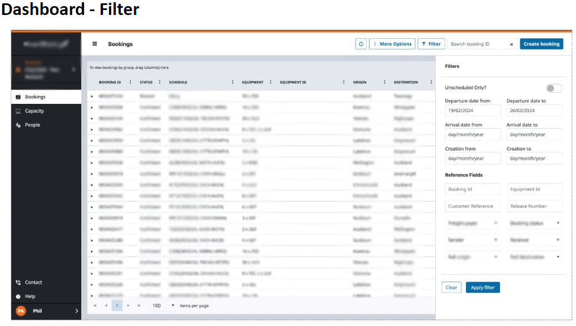Open the Booking status dropdown

[534, 223]
